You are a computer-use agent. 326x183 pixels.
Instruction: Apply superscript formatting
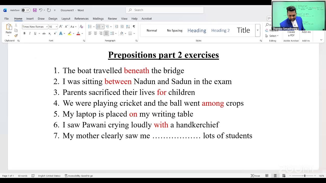tap(55, 33)
